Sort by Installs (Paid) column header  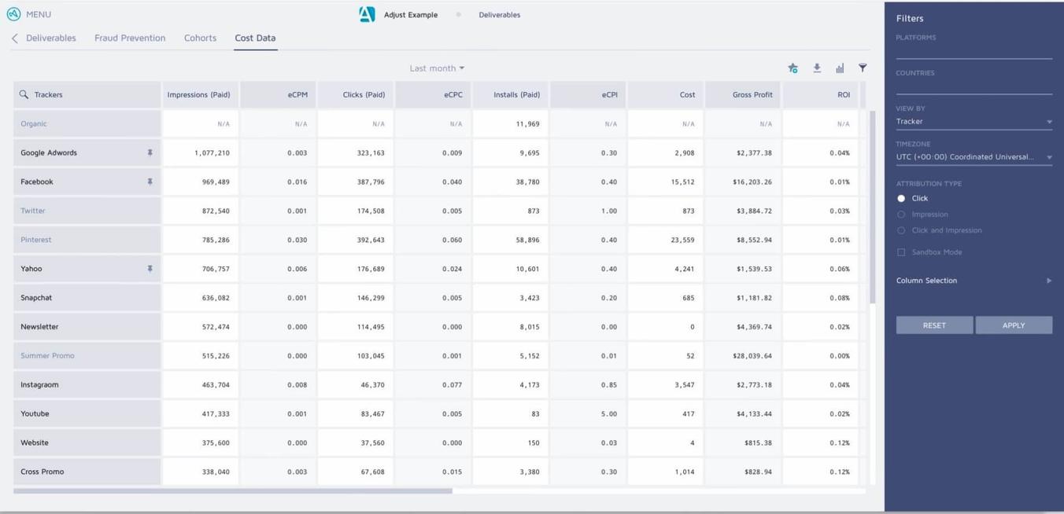pyautogui.click(x=510, y=94)
